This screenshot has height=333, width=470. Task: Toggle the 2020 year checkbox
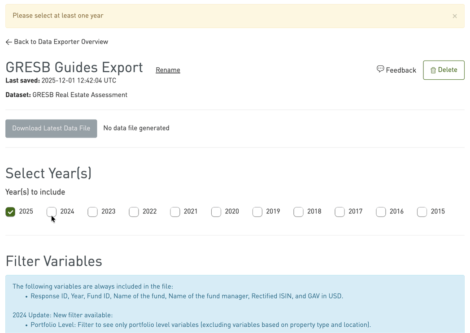coord(216,212)
